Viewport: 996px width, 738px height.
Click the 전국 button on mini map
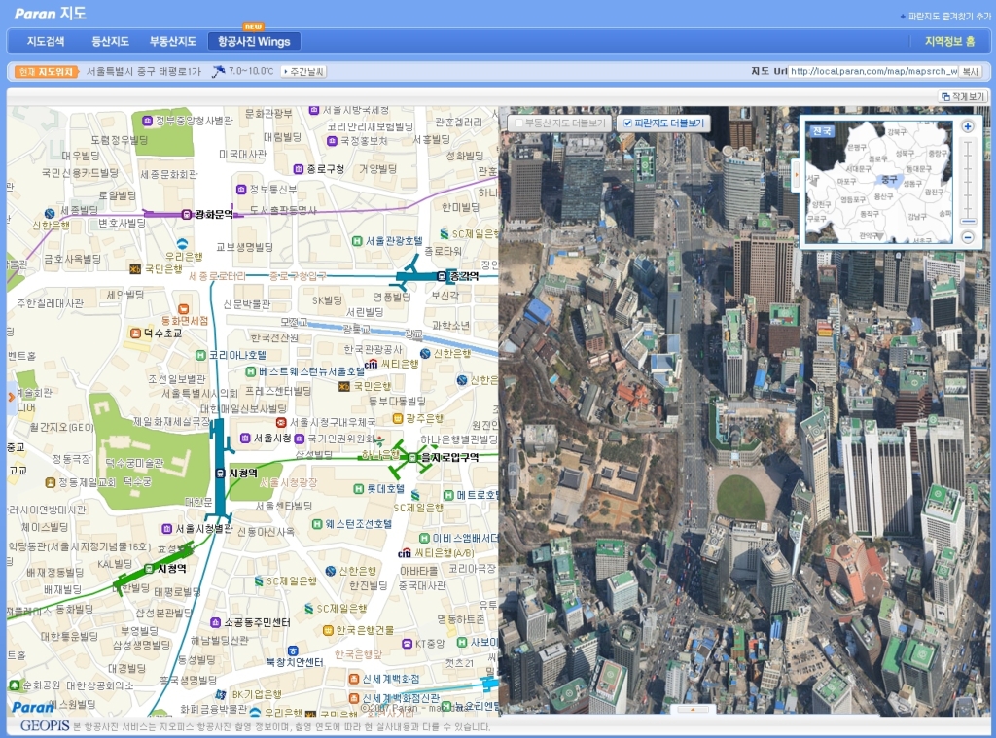pos(822,131)
